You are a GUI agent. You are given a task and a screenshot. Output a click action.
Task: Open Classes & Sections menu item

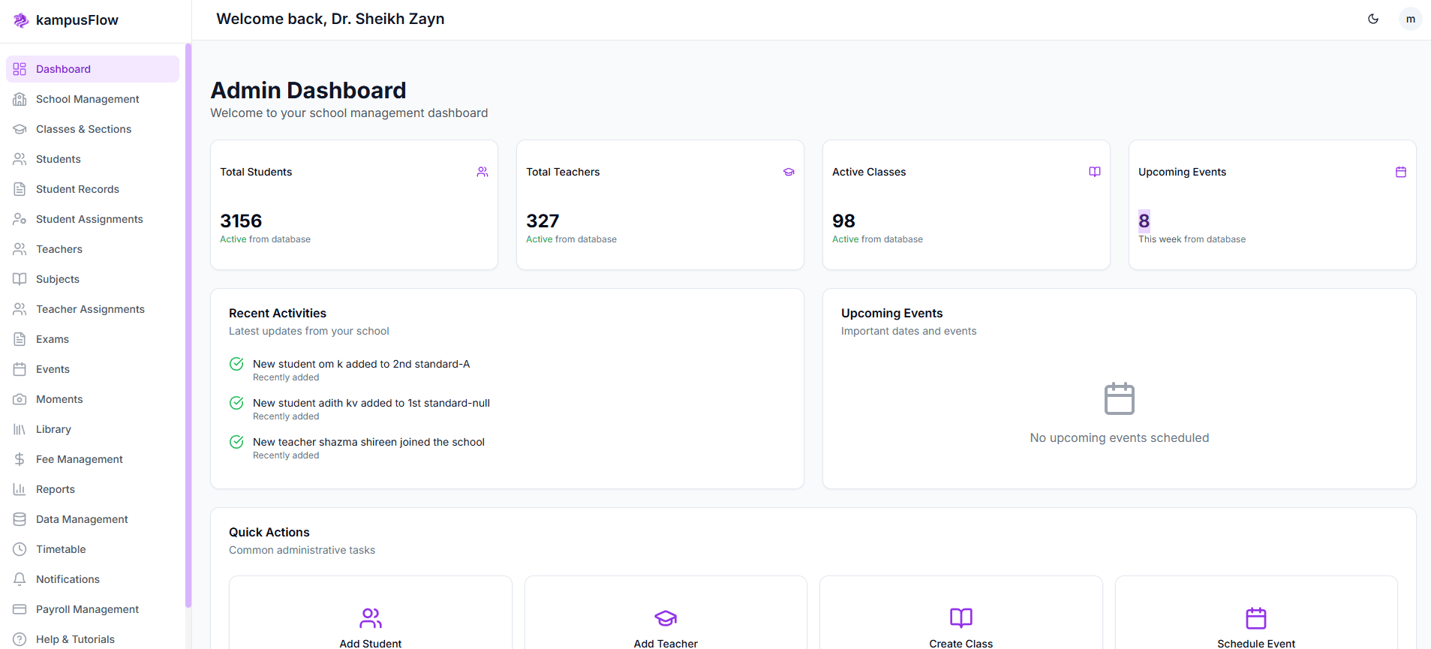click(x=92, y=129)
